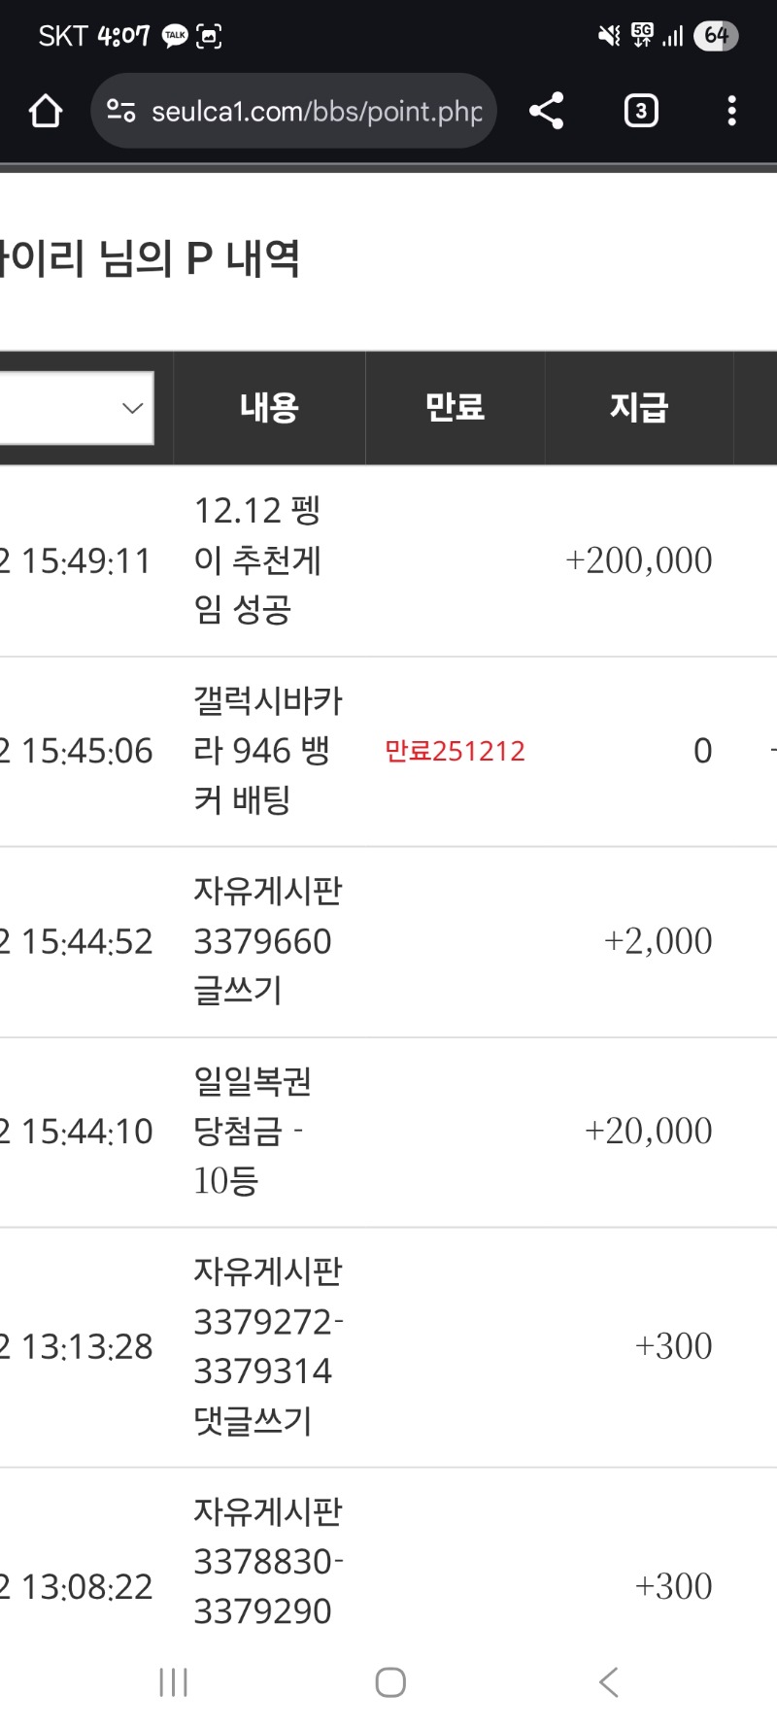Tap the Android recent apps button
This screenshot has width=777, height=1727.
coord(172,1682)
